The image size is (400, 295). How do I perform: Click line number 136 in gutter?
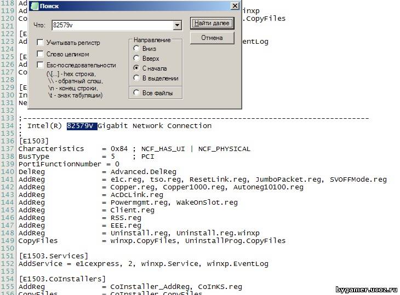click(x=7, y=141)
